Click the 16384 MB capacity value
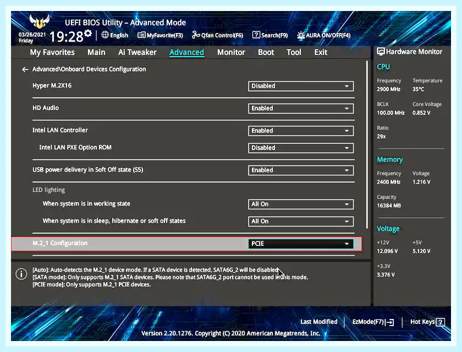 (389, 206)
